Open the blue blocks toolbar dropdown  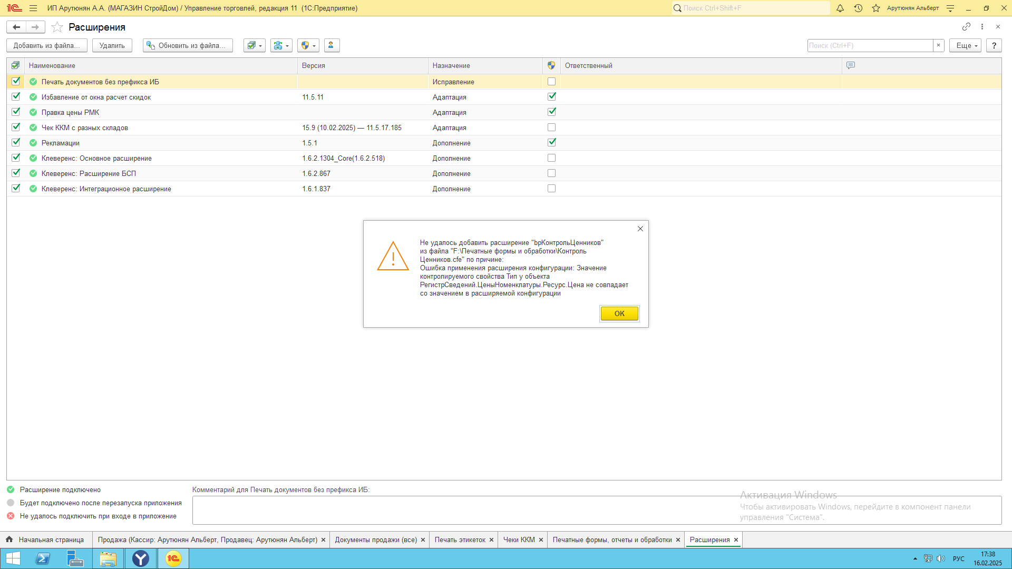(x=281, y=45)
